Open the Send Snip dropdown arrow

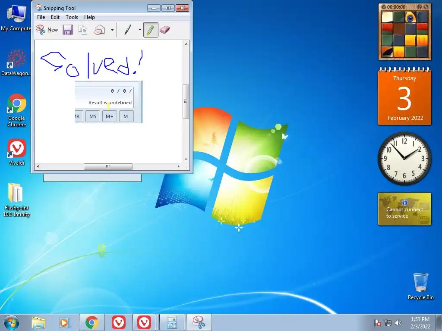pos(112,30)
